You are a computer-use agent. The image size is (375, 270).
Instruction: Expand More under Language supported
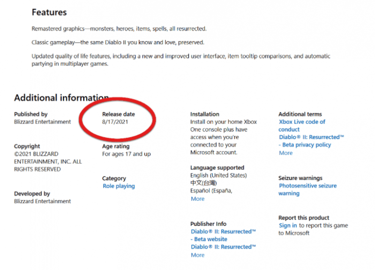point(197,199)
